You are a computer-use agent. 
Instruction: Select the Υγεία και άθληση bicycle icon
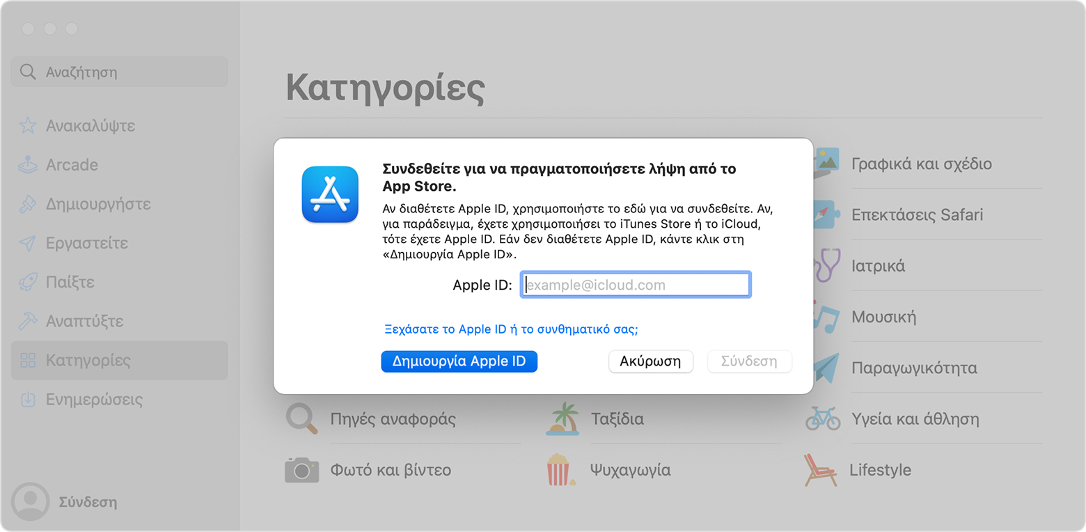coord(824,419)
